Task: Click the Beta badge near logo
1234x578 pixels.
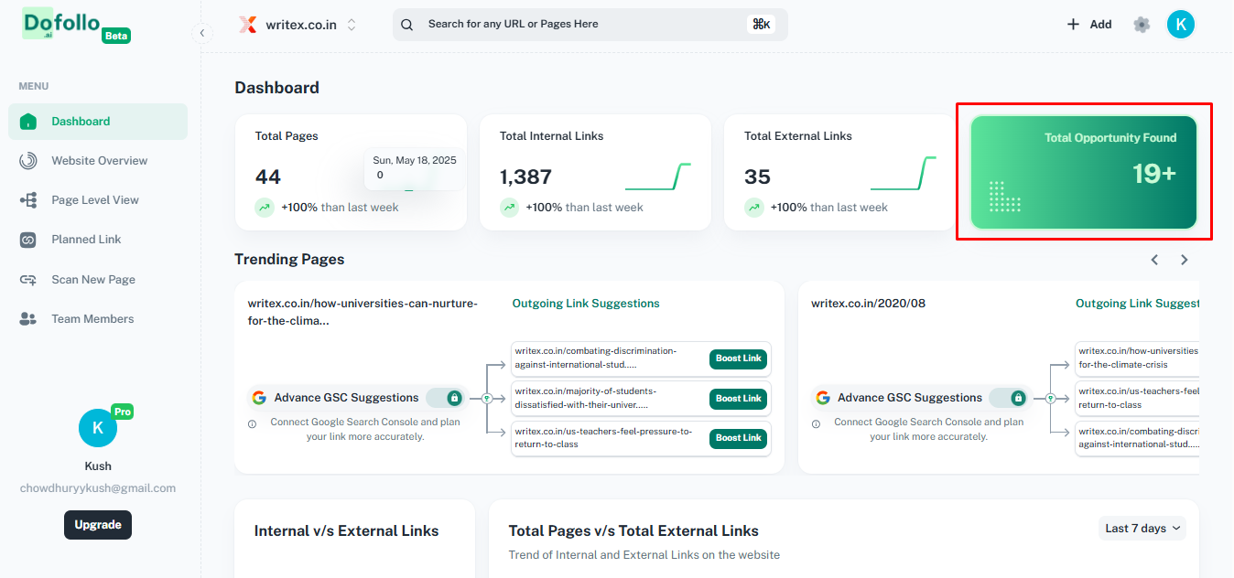Action: point(116,37)
